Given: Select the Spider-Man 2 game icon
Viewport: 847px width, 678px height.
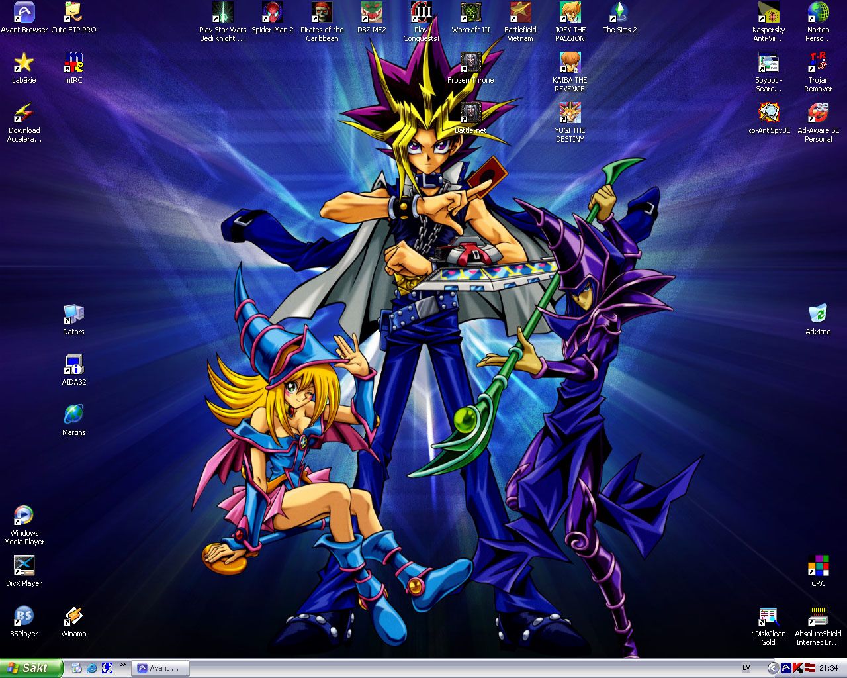Looking at the screenshot, I should point(273,18).
